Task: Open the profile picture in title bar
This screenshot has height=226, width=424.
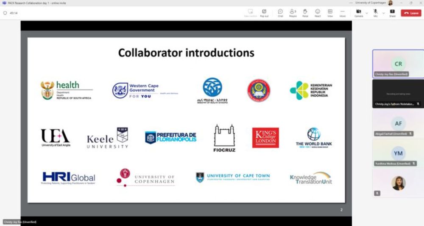Action: pos(391,3)
